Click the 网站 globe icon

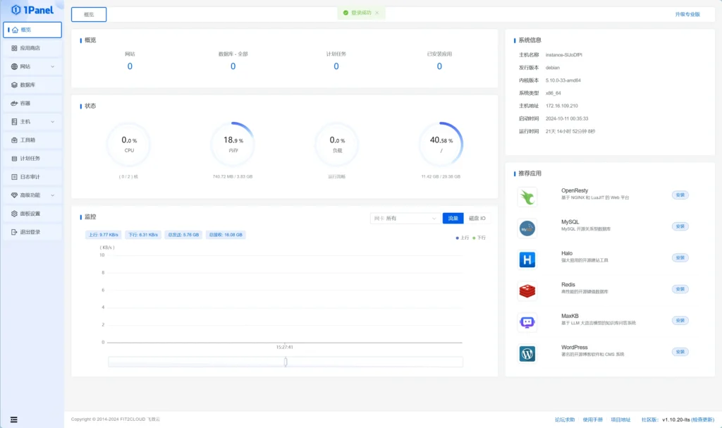(14, 66)
